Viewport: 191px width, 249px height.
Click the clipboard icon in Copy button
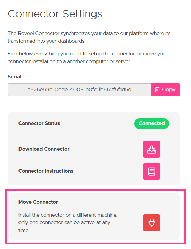pyautogui.click(x=157, y=90)
